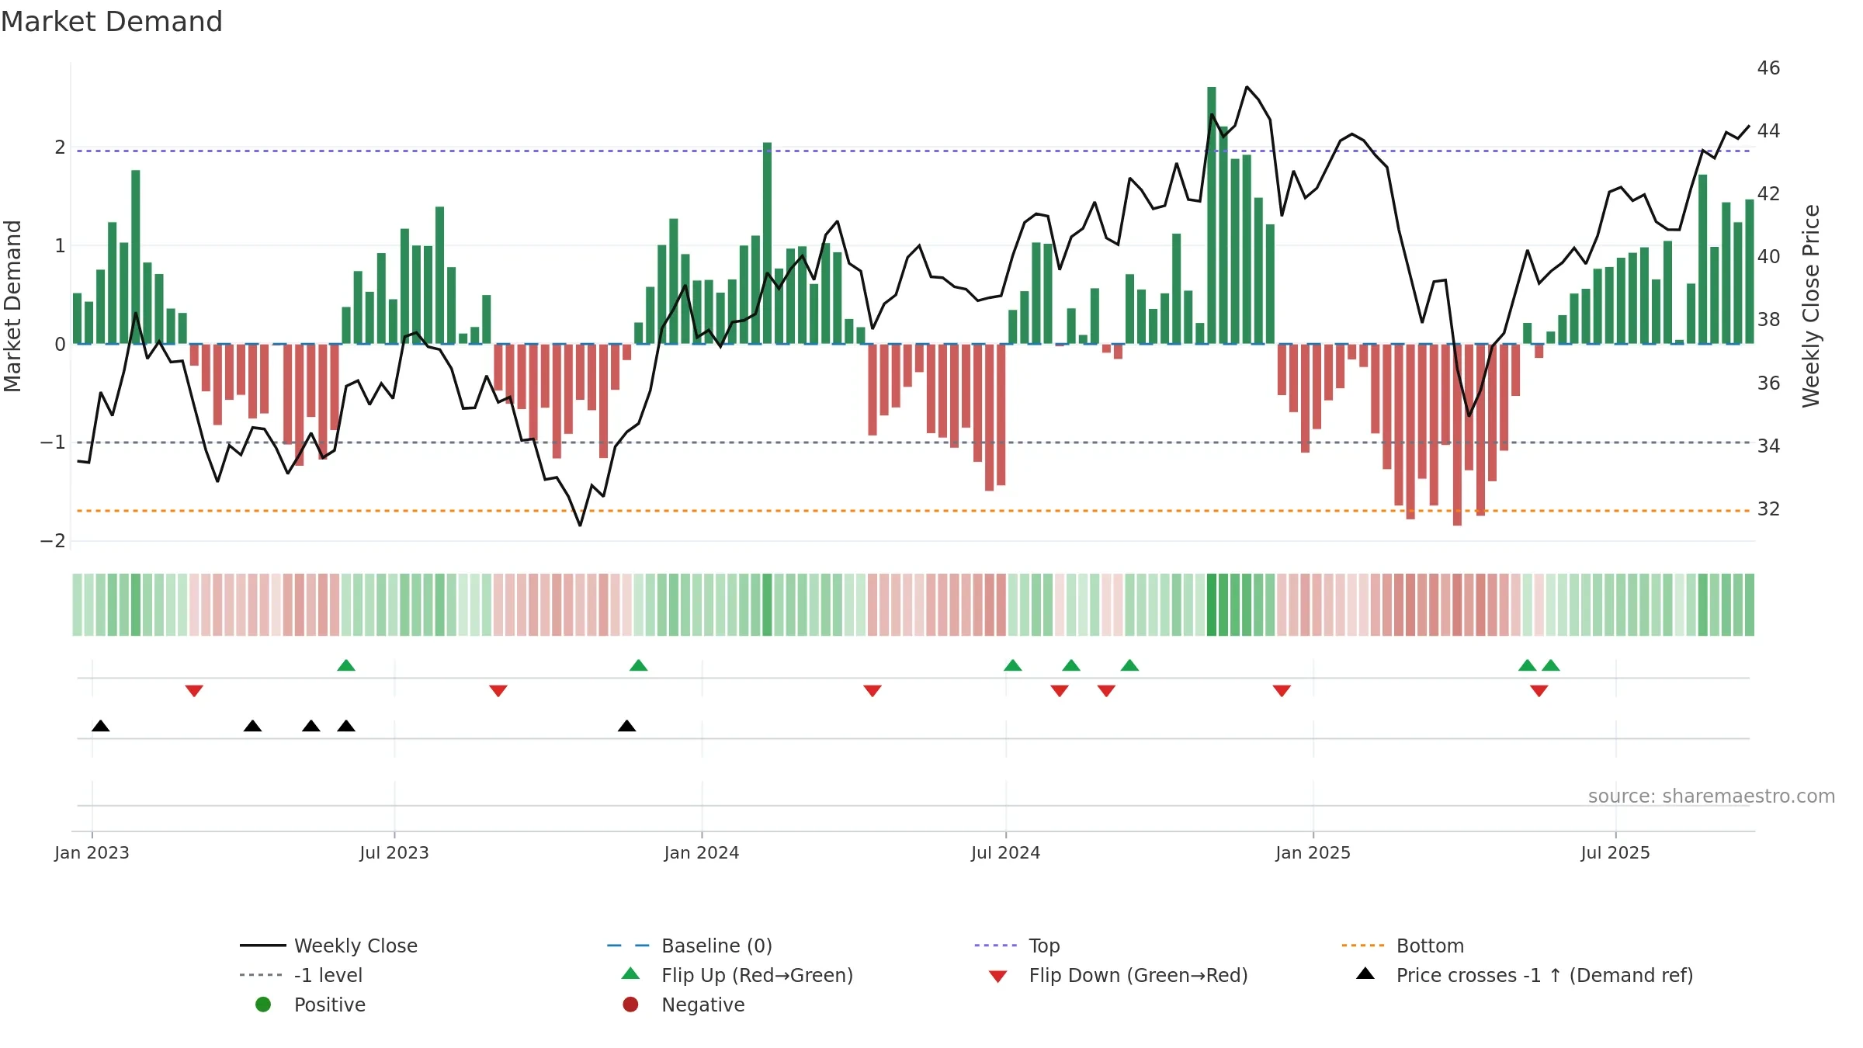
Task: Select the Jul 2025 x-axis label
Action: [x=1615, y=852]
